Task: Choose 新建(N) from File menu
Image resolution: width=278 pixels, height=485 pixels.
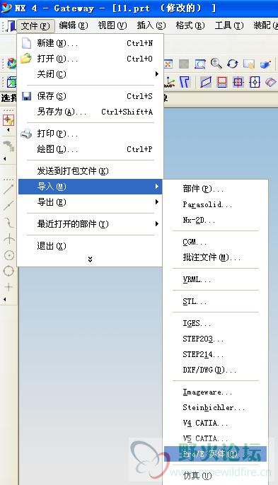Action: [x=90, y=43]
